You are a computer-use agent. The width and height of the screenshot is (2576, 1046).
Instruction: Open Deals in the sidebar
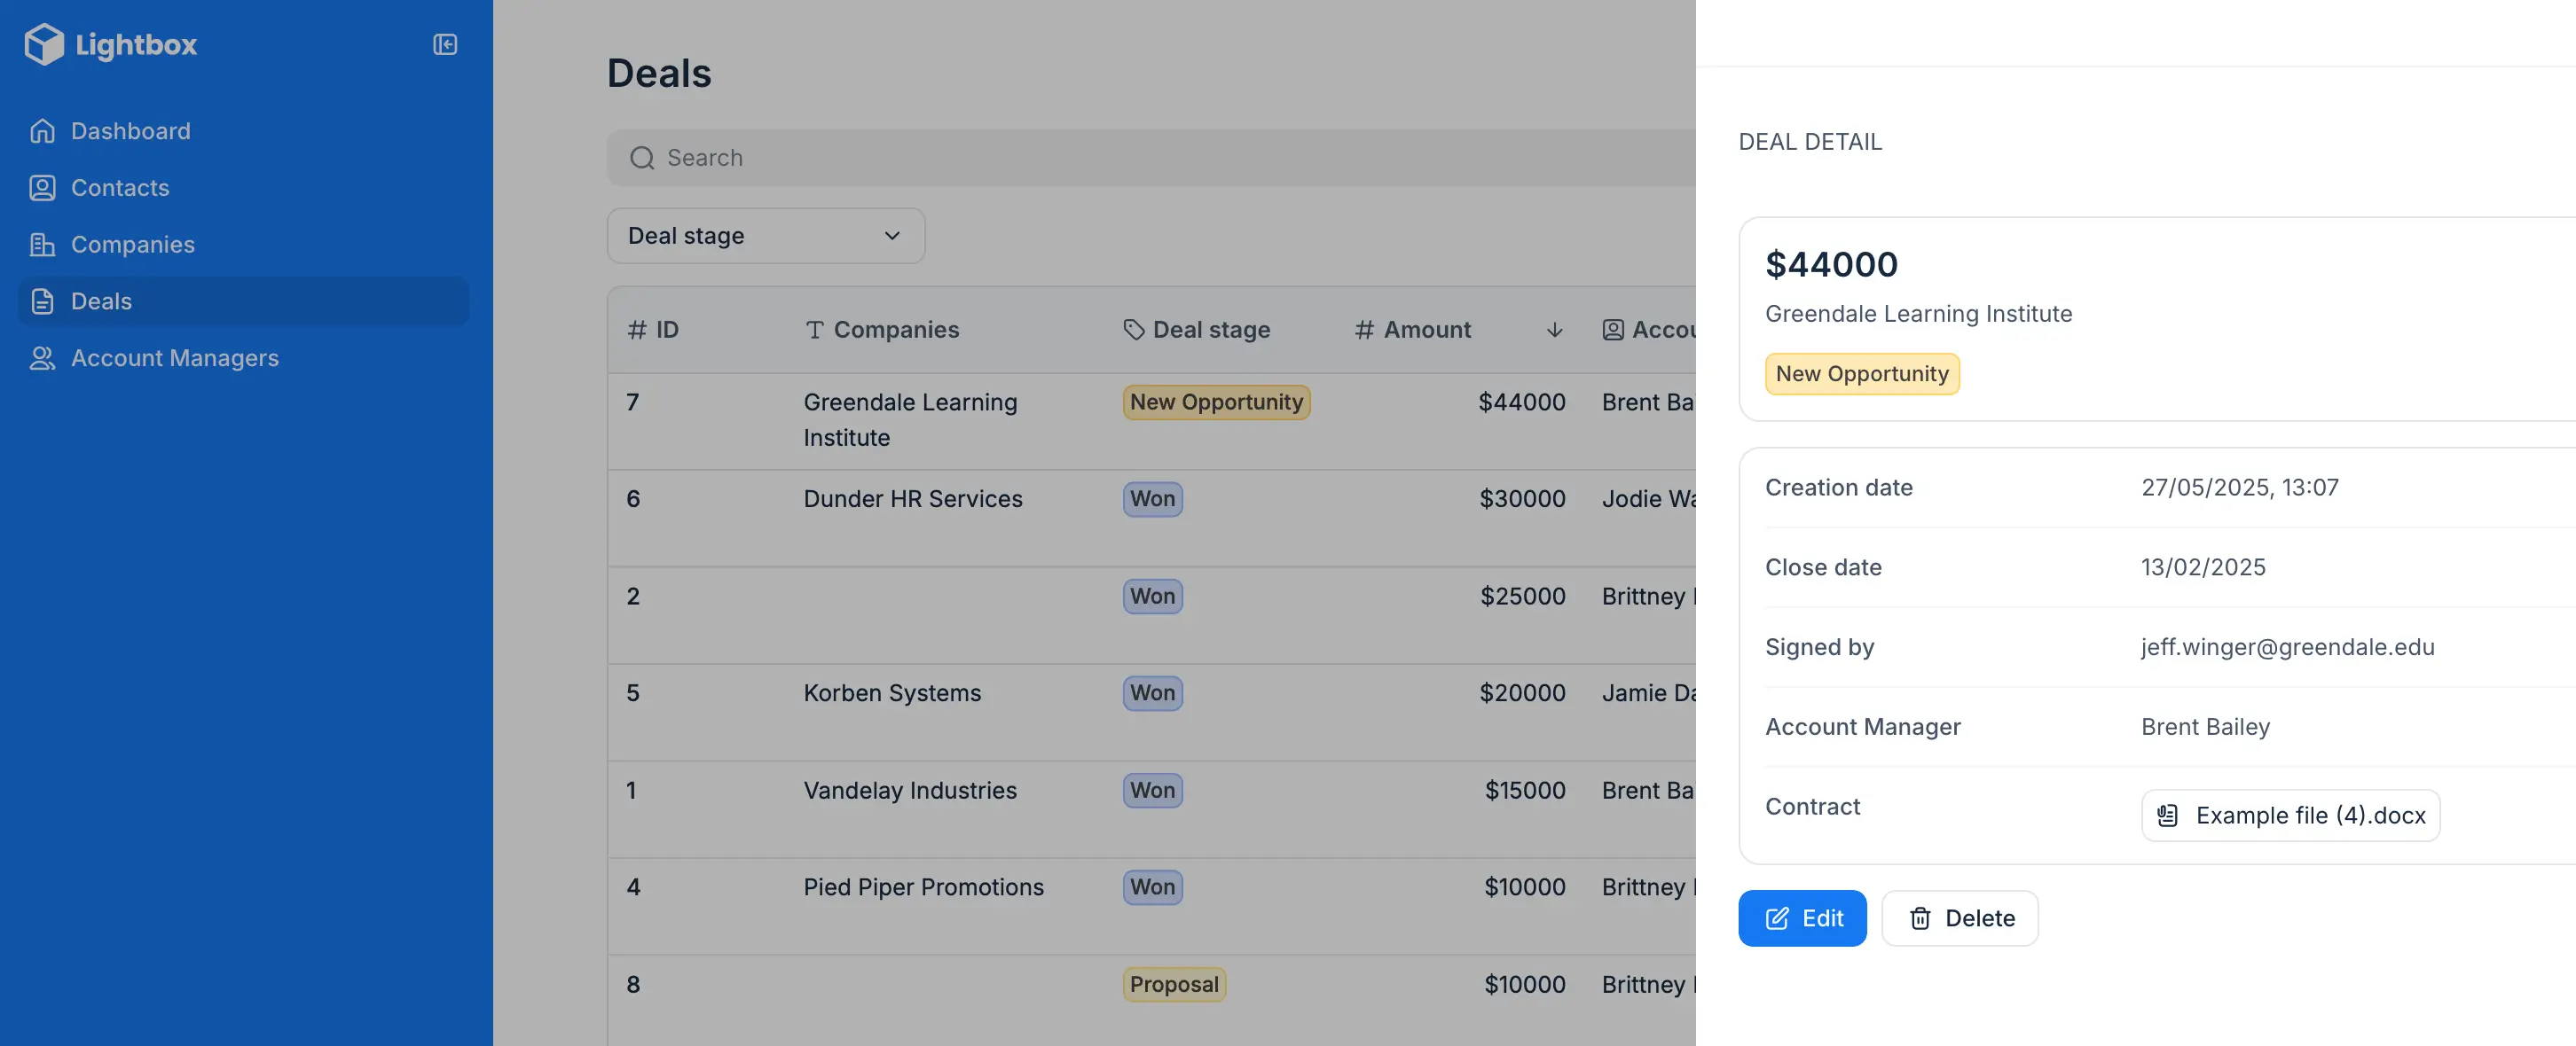(101, 301)
